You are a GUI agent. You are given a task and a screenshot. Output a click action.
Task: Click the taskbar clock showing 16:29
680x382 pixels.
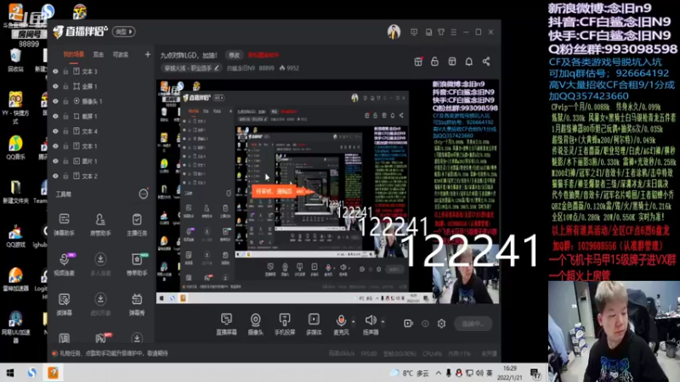pos(510,373)
